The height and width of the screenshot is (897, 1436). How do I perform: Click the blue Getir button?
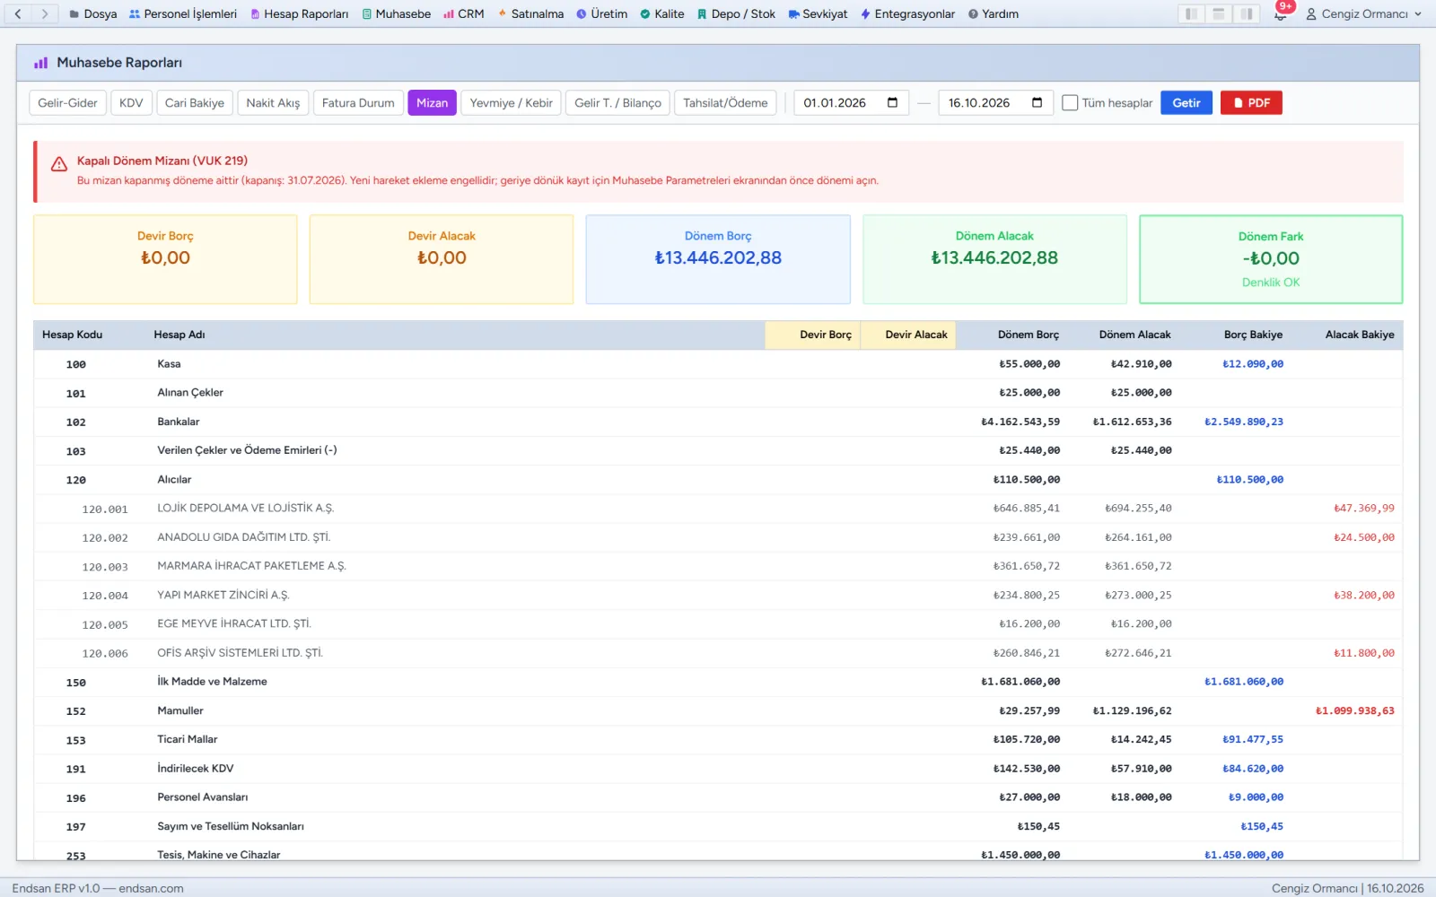1186,103
